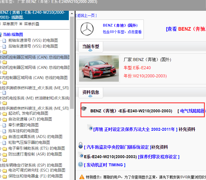Click folder icon beside 保险丝和继电器盒 (F1)
The width and height of the screenshot is (206, 180).
click(x=5, y=176)
